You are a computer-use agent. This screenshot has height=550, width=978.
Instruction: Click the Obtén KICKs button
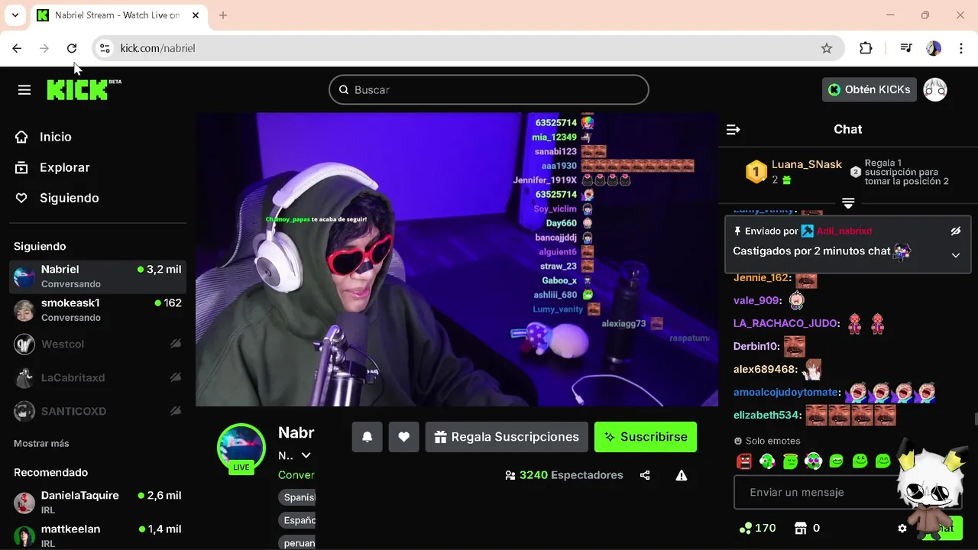coord(870,89)
